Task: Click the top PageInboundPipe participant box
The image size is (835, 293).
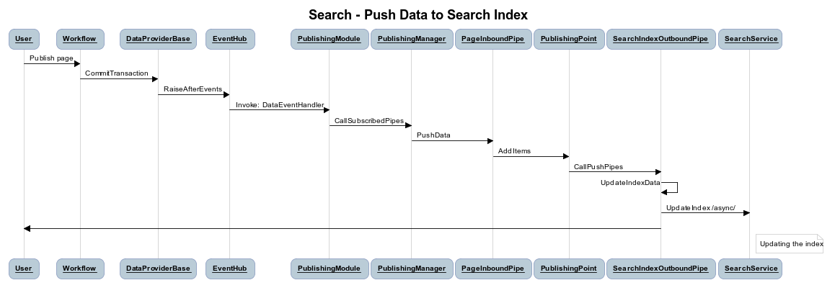Action: coord(493,39)
